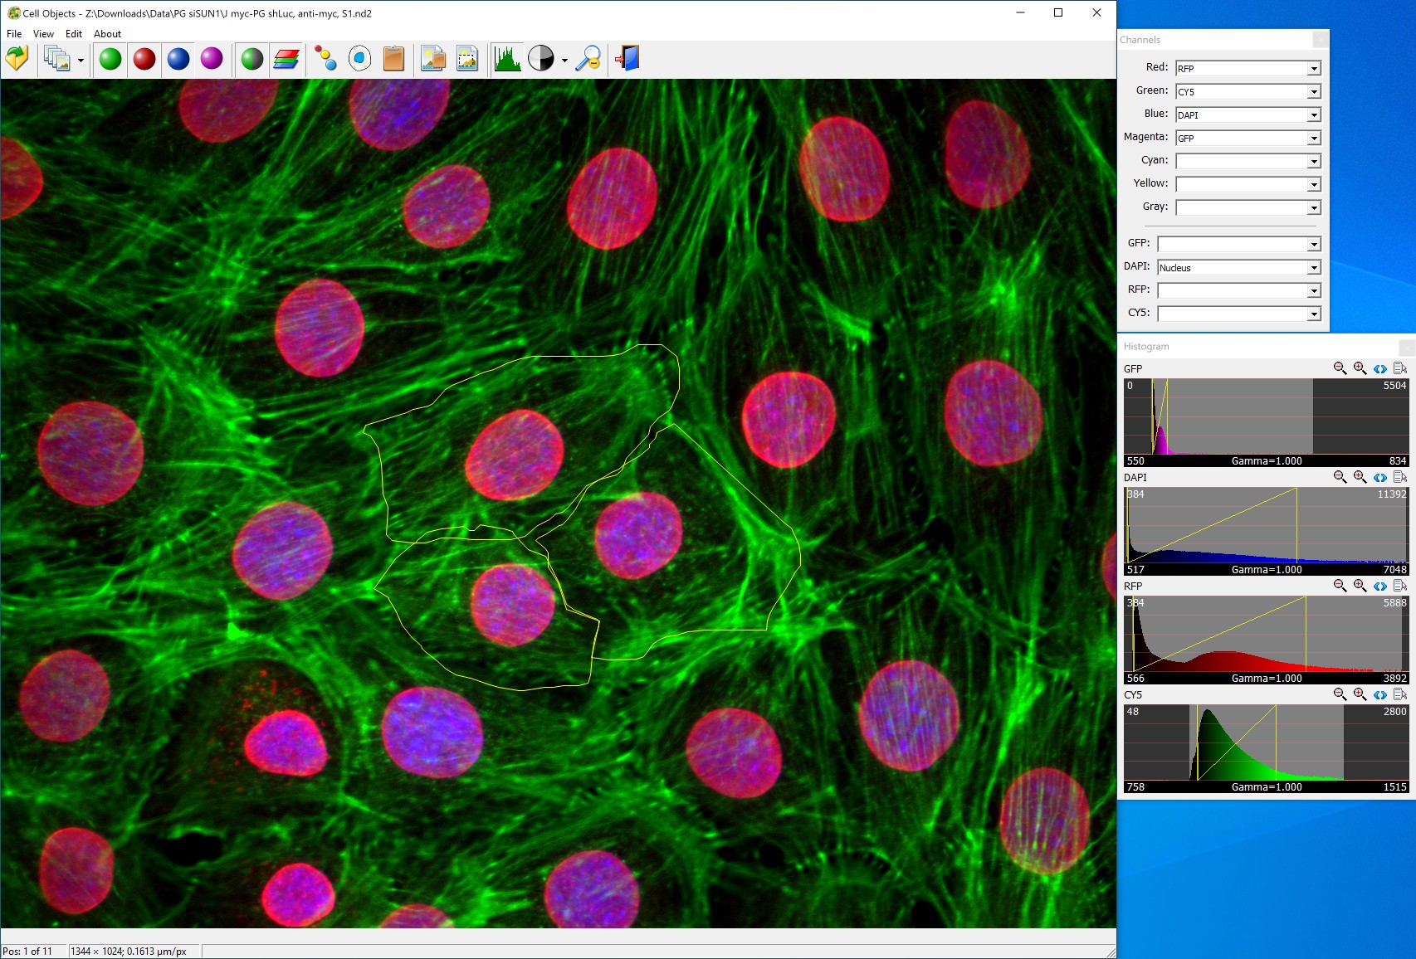This screenshot has width=1416, height=959.
Task: Open the RFP object assignment dropdown
Action: 1238,290
